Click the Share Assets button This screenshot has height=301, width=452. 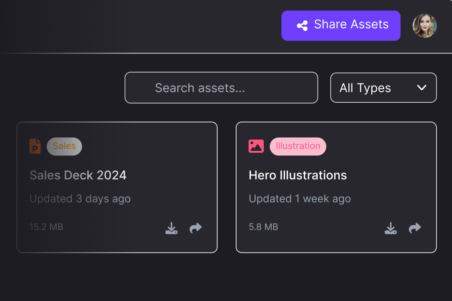[x=341, y=26]
